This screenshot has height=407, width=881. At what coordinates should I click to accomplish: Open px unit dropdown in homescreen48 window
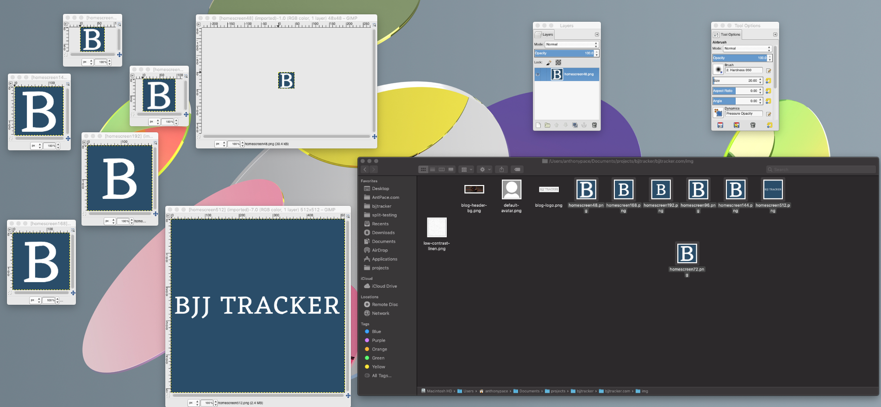pyautogui.click(x=220, y=144)
